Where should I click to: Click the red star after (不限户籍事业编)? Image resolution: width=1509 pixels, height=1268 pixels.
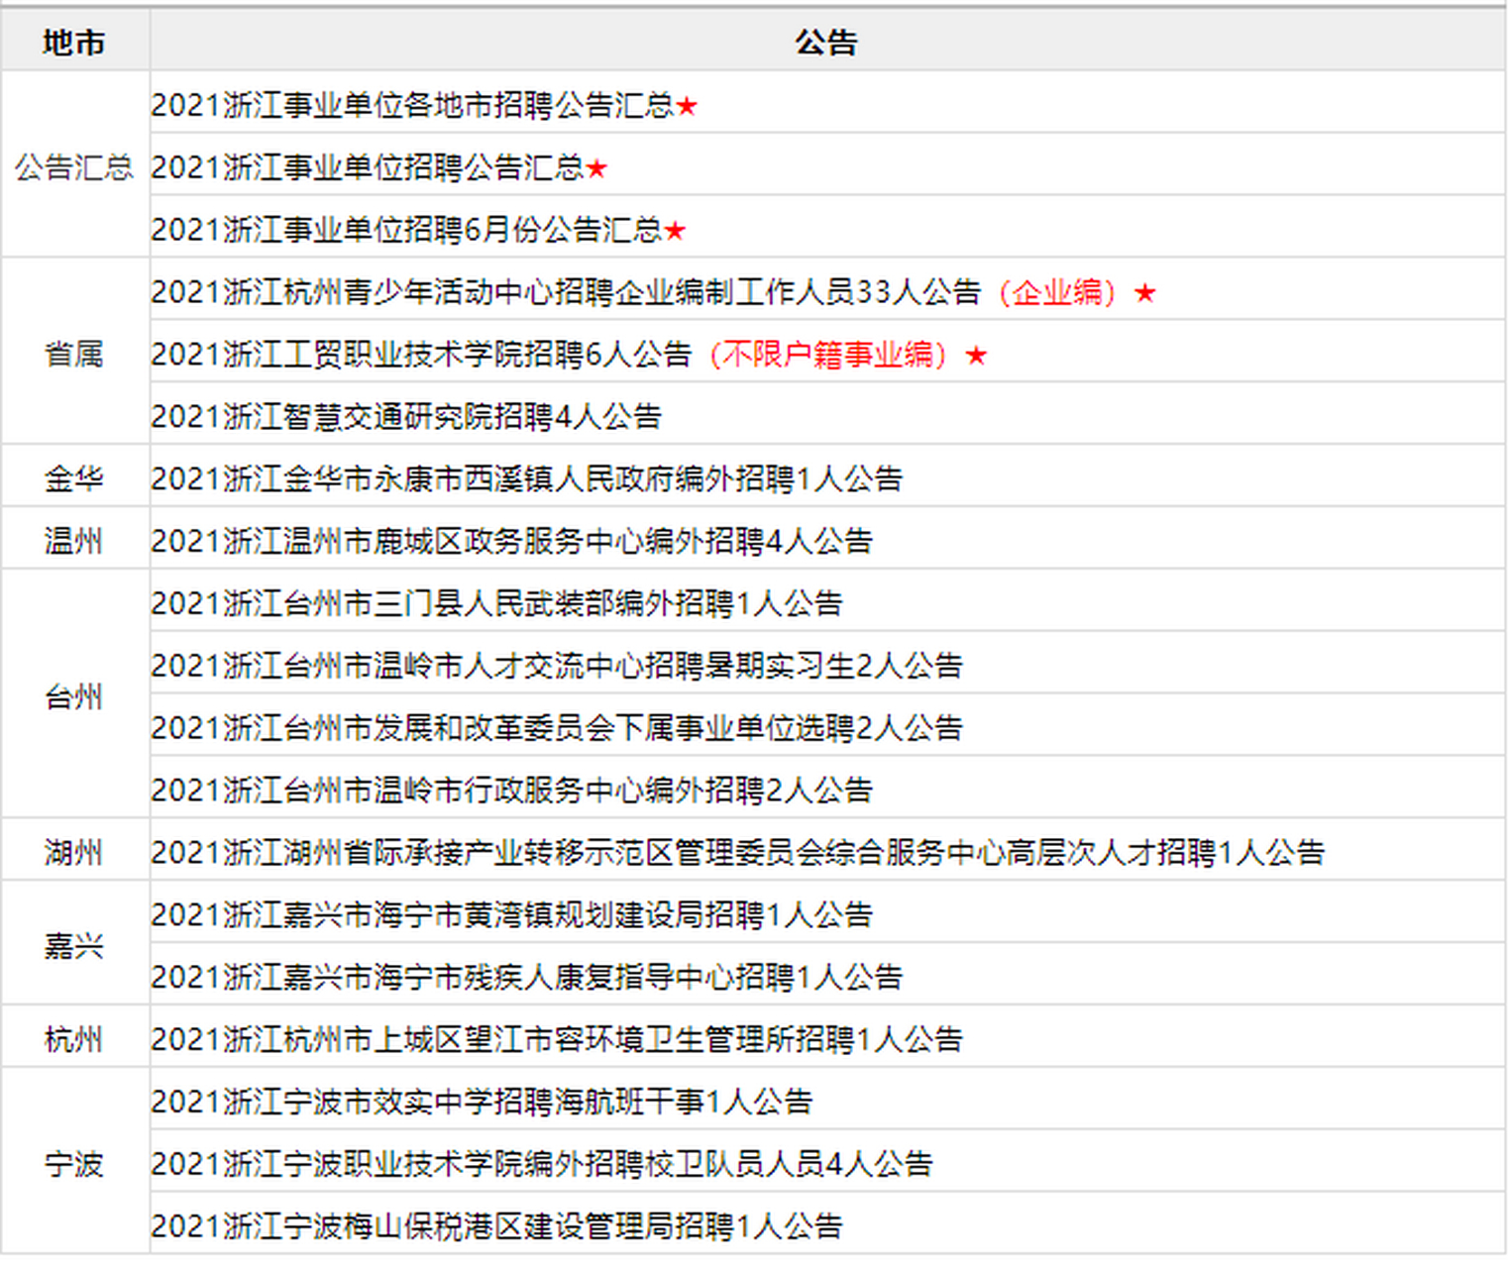(x=977, y=356)
